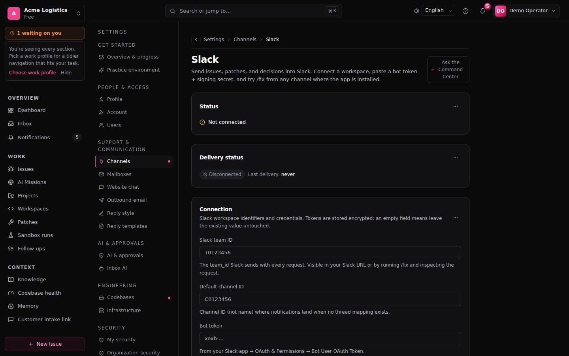Image resolution: width=569 pixels, height=356 pixels.
Task: Click Choose work profile link
Action: coord(33,73)
